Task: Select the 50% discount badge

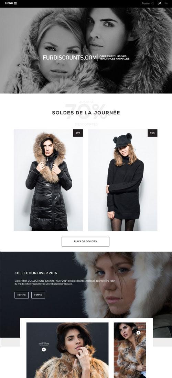Action: pos(152,133)
